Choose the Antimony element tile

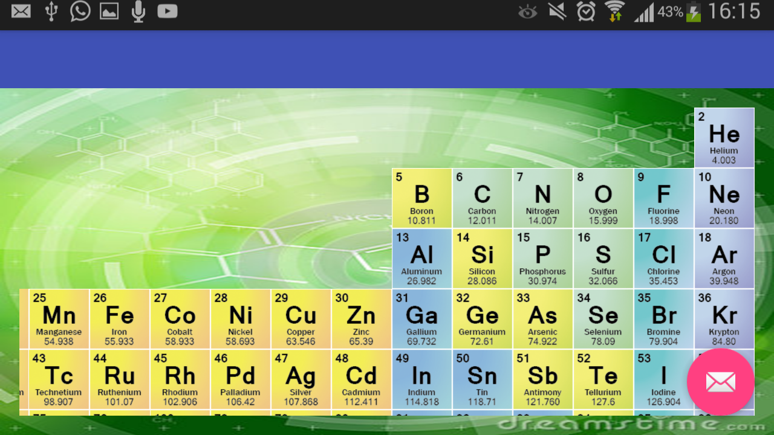(x=543, y=379)
